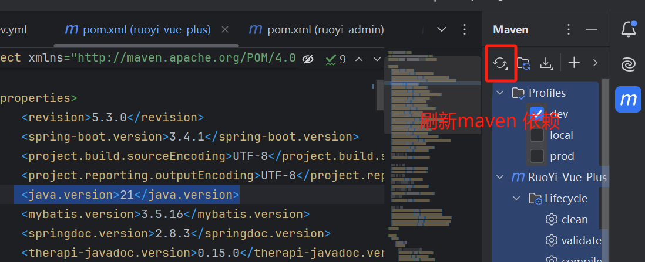The image size is (645, 262).
Task: Generate sources and update folders icon
Action: coord(523,63)
